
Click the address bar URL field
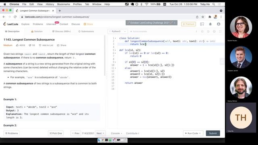click(x=107, y=17)
